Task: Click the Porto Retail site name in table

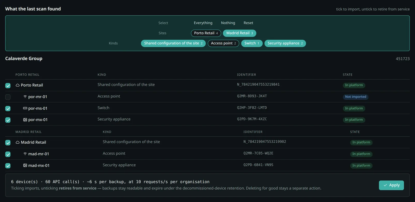Action: tap(32, 85)
